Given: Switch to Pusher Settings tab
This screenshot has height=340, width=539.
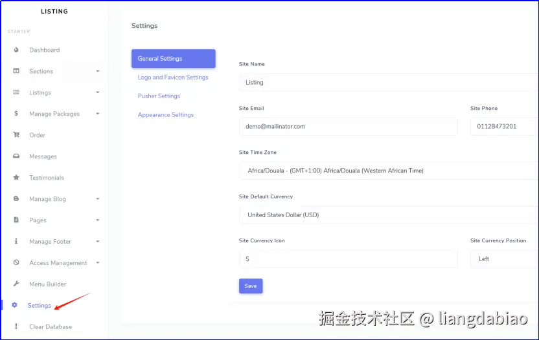Looking at the screenshot, I should pos(159,96).
